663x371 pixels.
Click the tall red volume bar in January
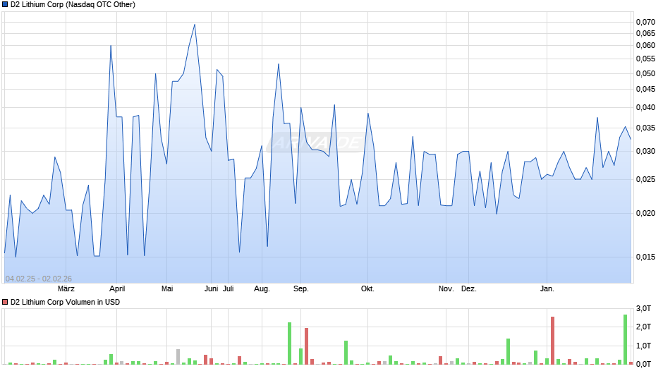(552, 341)
